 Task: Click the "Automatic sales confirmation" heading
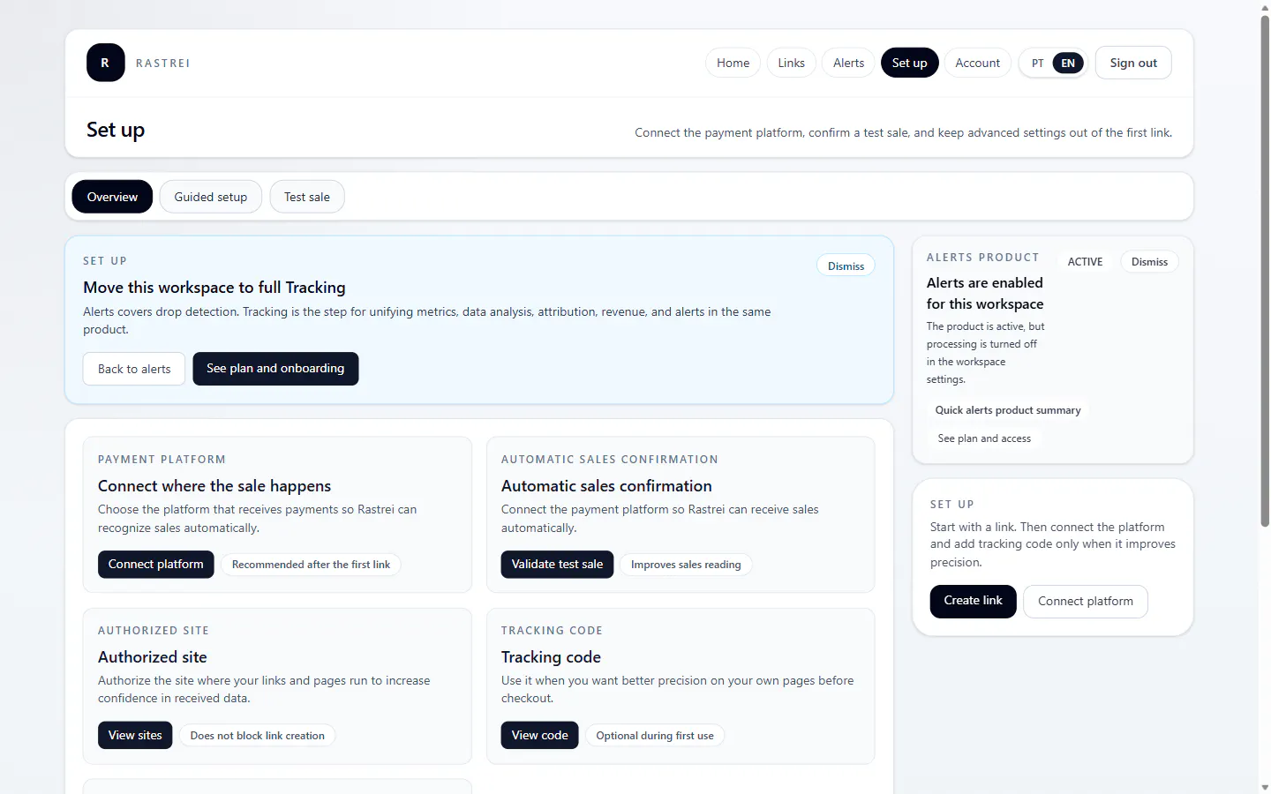606,486
